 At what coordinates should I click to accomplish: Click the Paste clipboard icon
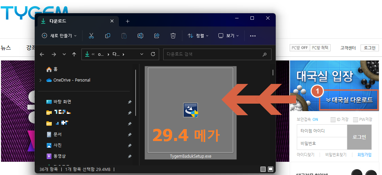coord(124,36)
